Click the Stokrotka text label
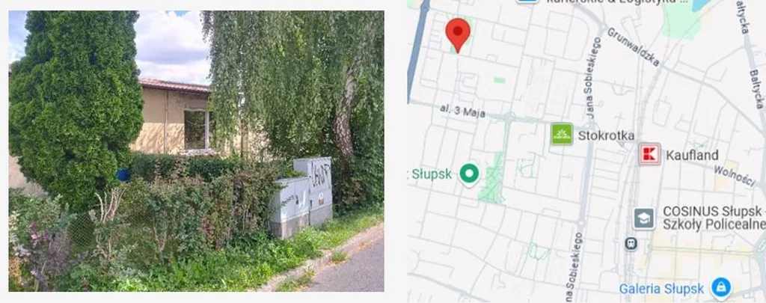Screen dimensions: 766x303 (606, 135)
